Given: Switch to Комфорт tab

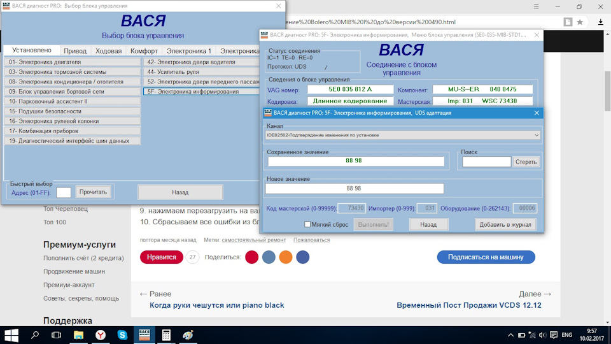Looking at the screenshot, I should click(x=144, y=51).
